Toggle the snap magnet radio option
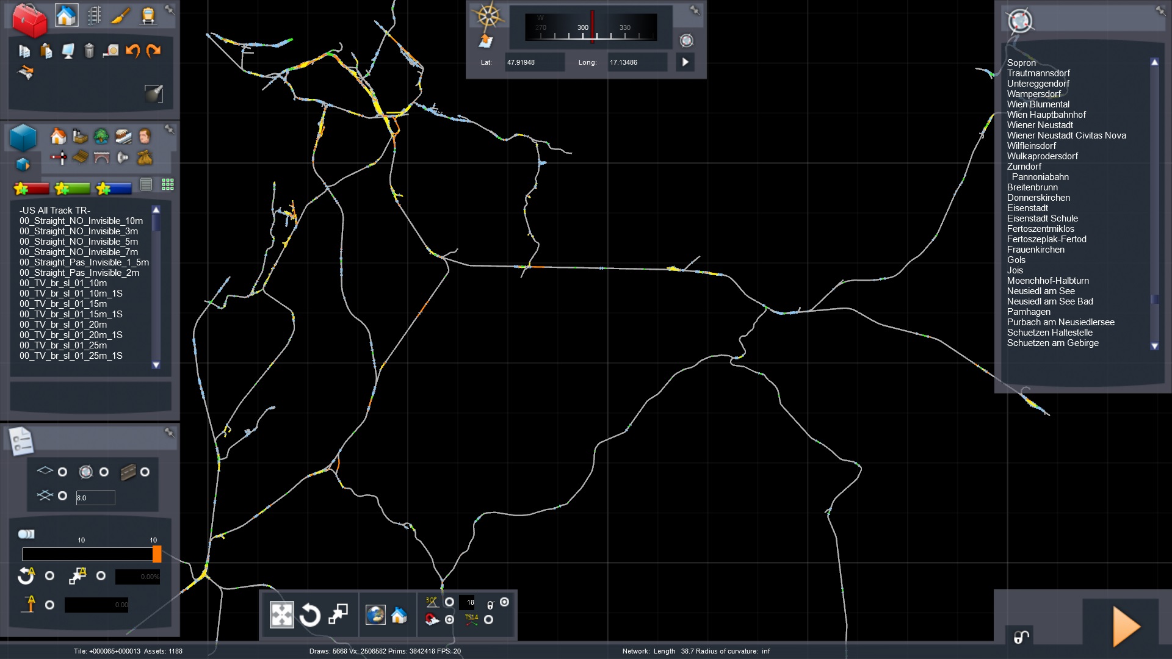Image resolution: width=1172 pixels, height=659 pixels. [449, 620]
